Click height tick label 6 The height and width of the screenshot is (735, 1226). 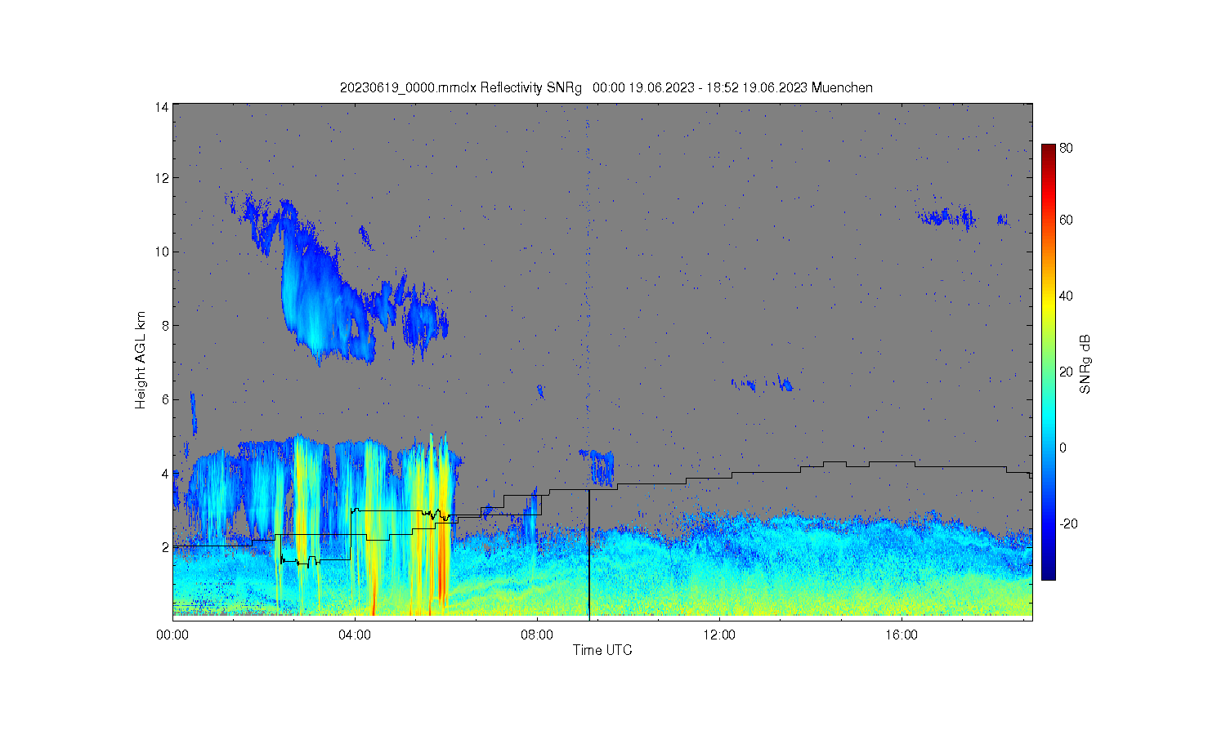pyautogui.click(x=165, y=399)
